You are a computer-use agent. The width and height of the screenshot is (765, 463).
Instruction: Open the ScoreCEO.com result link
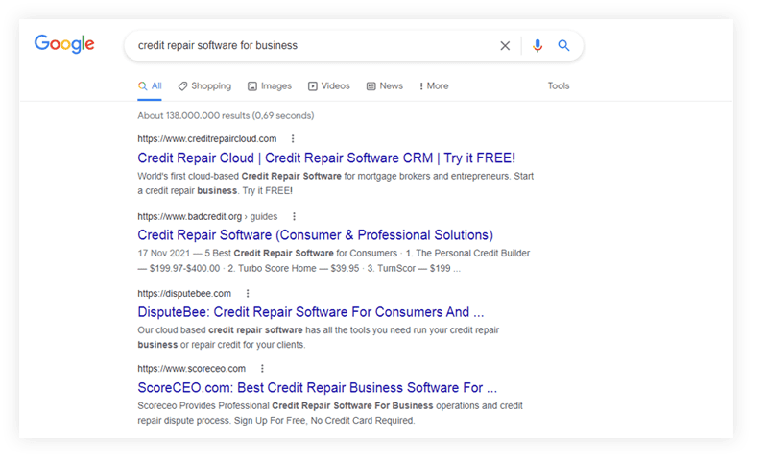(x=317, y=388)
